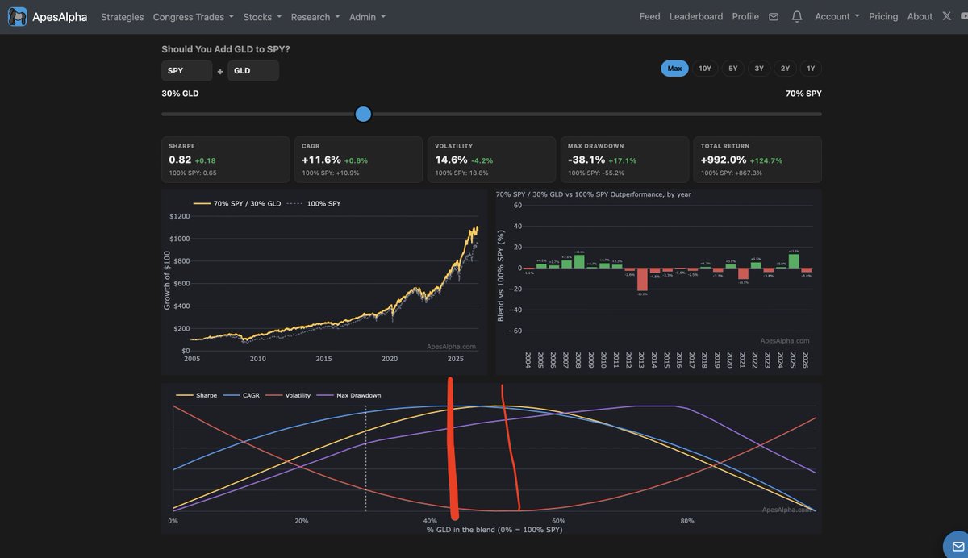This screenshot has height=558, width=968.
Task: Click the "Growth of $100" axis title
Action: click(168, 281)
